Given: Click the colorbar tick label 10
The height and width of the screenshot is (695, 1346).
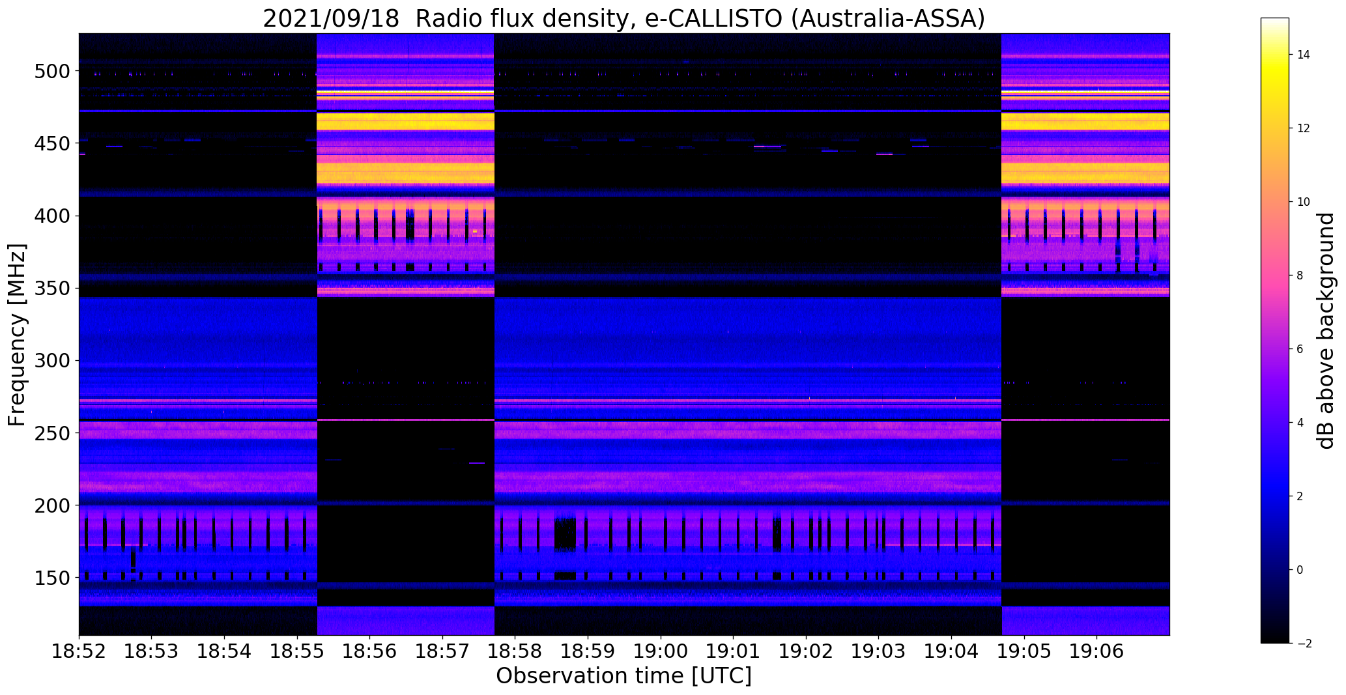Looking at the screenshot, I should coord(1304,202).
